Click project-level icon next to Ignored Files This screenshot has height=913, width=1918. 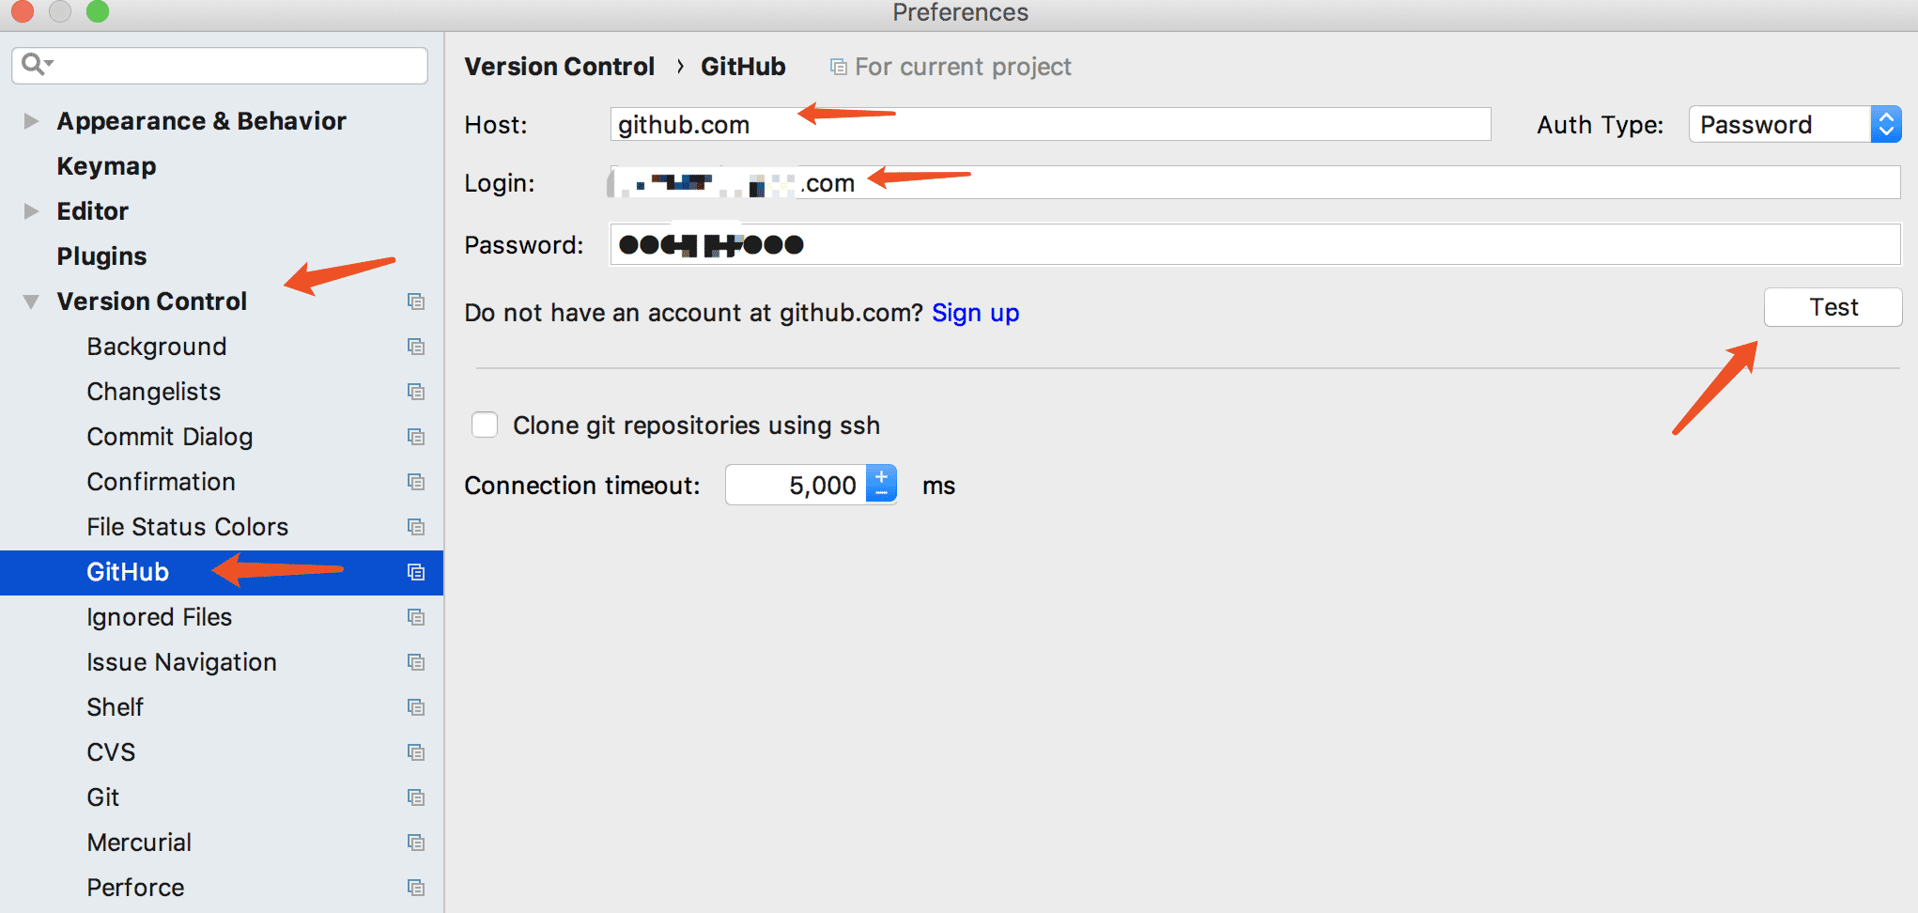coord(416,617)
